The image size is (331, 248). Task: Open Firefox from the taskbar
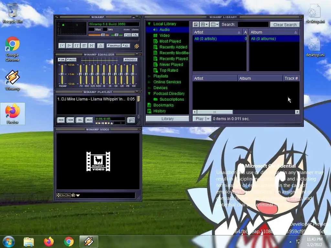coord(49,242)
